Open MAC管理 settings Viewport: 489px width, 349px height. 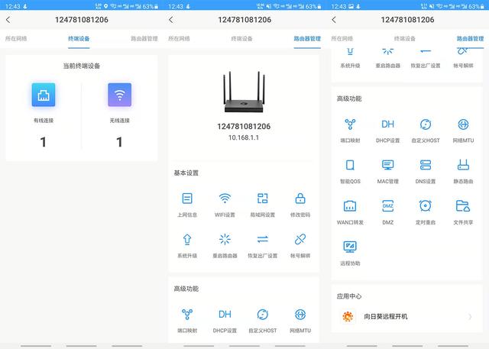click(388, 171)
